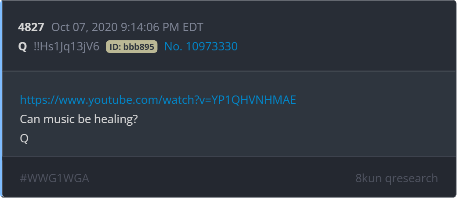
Task: Click the bold Q author name
Action: point(22,47)
